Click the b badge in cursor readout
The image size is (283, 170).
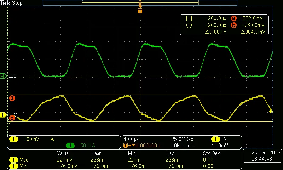tap(234, 25)
